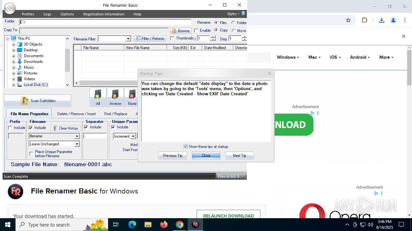Open Chrome downloads icon

pyautogui.click(x=382, y=20)
